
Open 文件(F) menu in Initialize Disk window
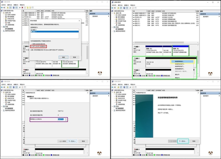pyautogui.click(x=4, y=5)
